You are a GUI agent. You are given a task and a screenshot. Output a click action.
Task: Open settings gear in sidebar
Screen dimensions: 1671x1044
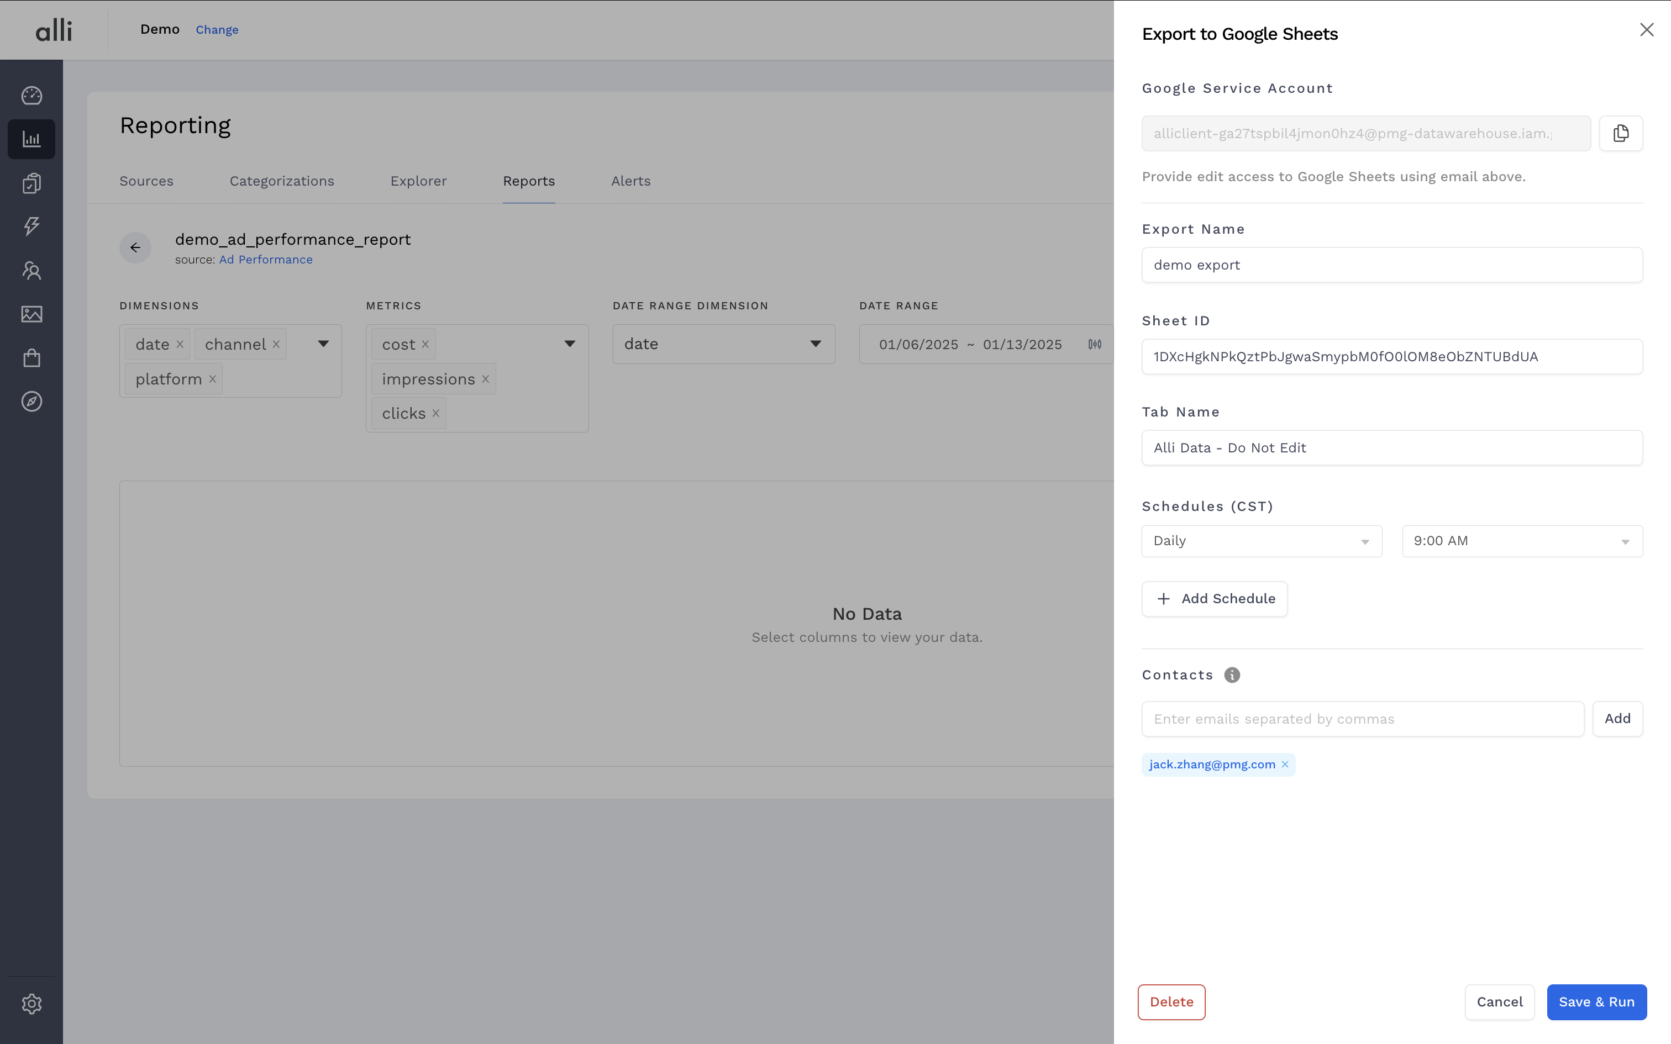pyautogui.click(x=31, y=1003)
